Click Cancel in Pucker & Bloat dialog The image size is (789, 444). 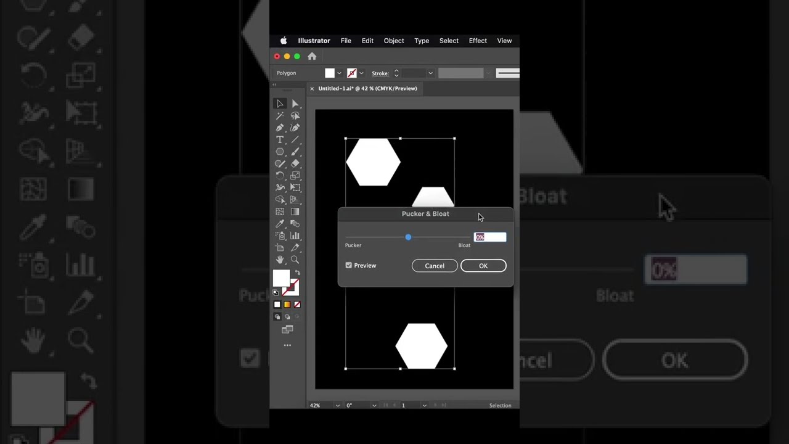(435, 266)
